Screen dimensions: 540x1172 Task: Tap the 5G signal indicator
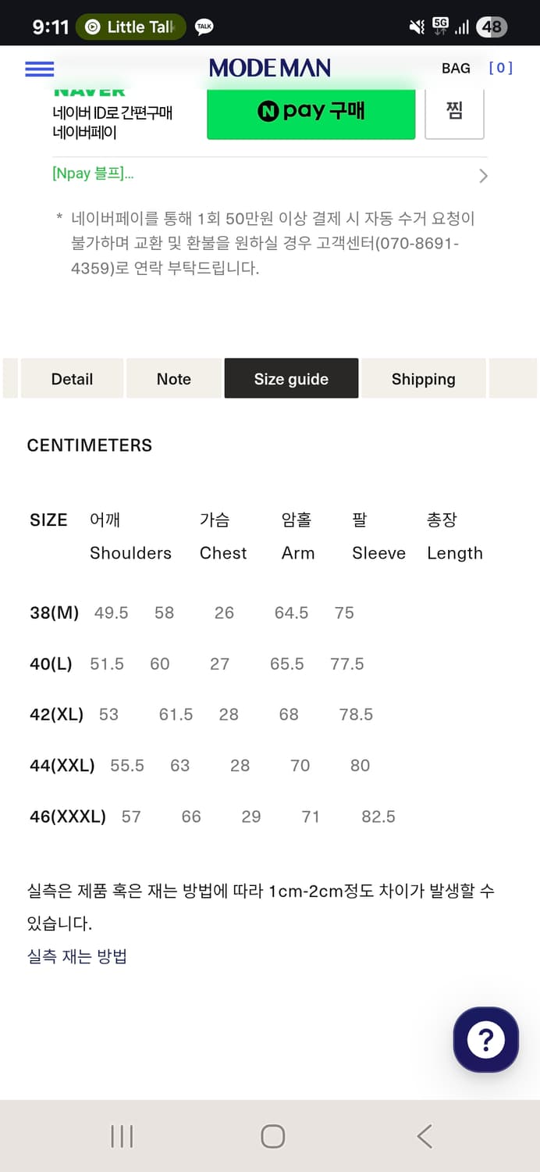[440, 26]
